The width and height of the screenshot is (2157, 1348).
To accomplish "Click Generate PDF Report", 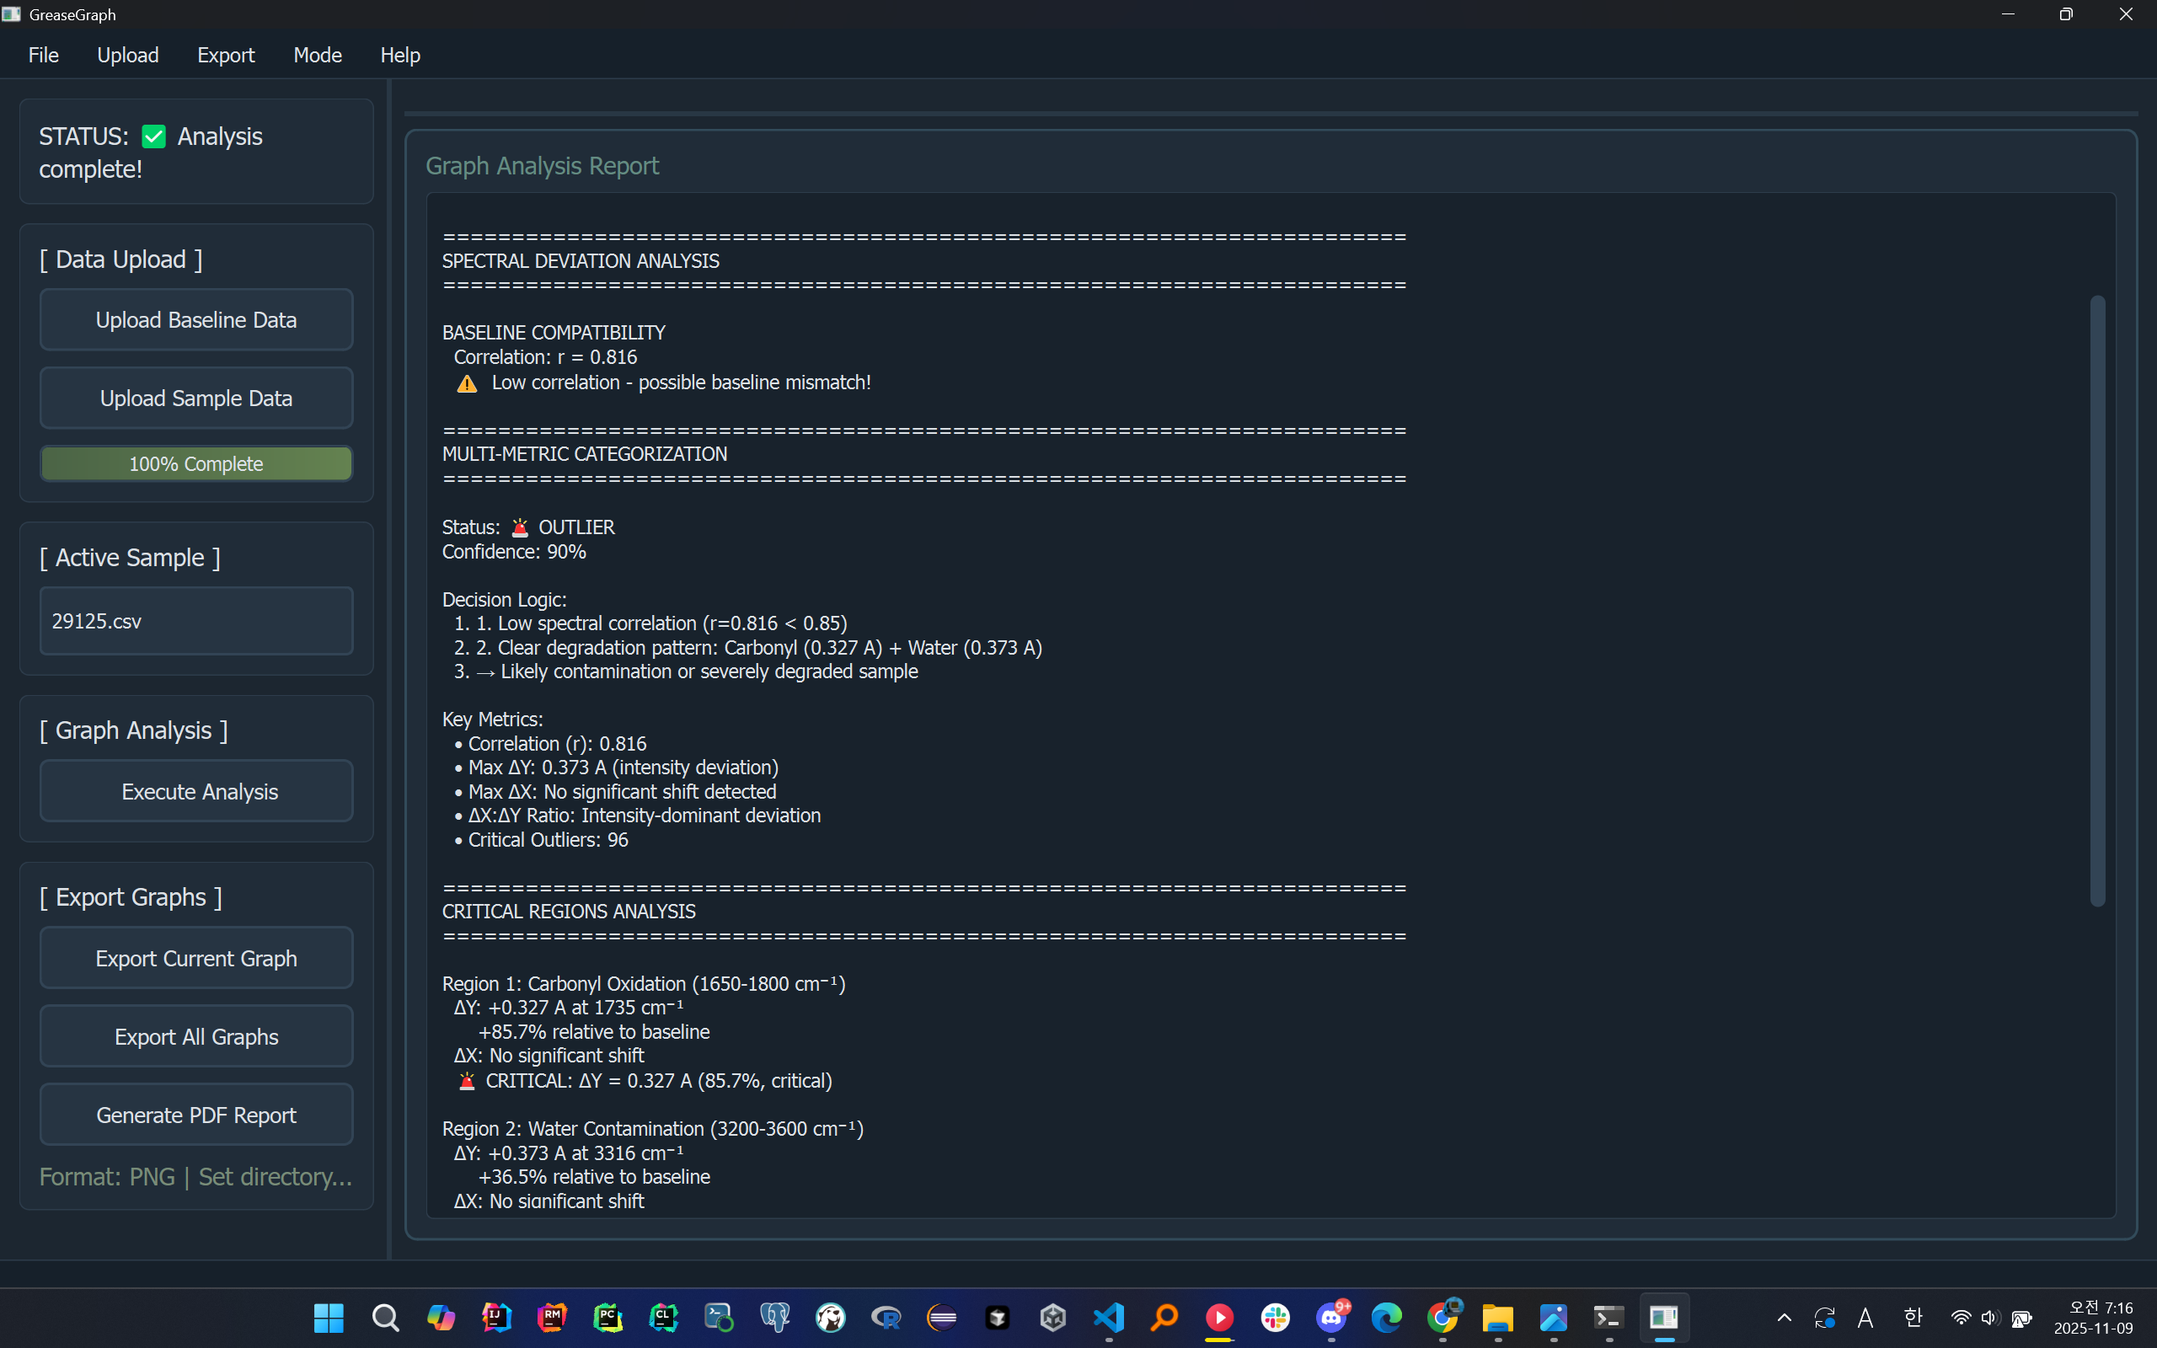I will [x=196, y=1115].
